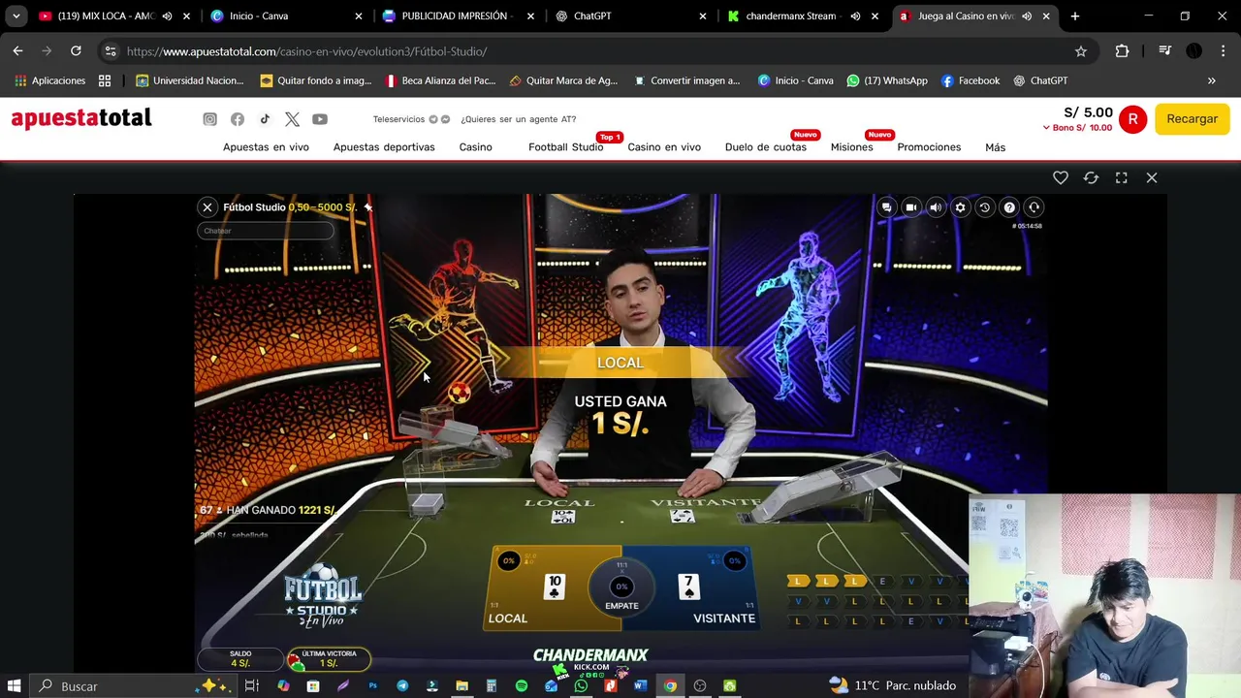Open Windows Start menu
This screenshot has height=698, width=1241.
[x=14, y=685]
